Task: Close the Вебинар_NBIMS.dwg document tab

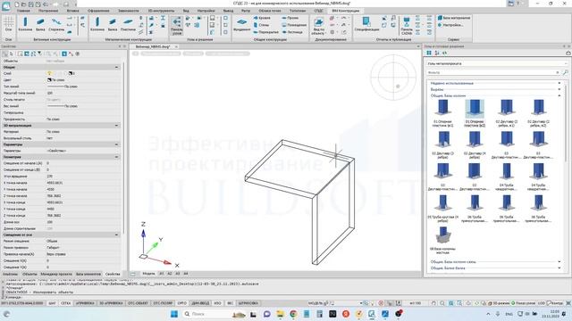Action: [x=176, y=47]
